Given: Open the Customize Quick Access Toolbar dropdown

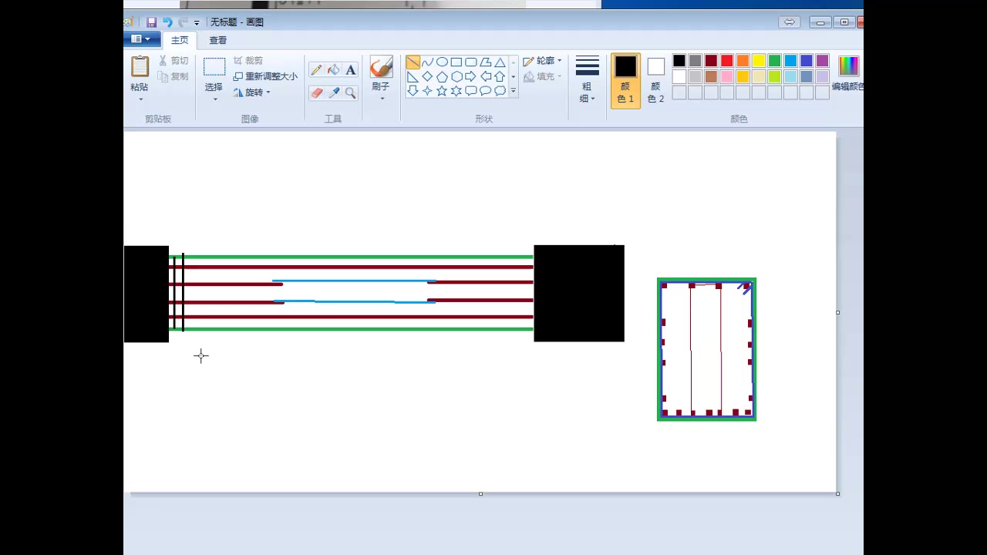Looking at the screenshot, I should pyautogui.click(x=197, y=23).
